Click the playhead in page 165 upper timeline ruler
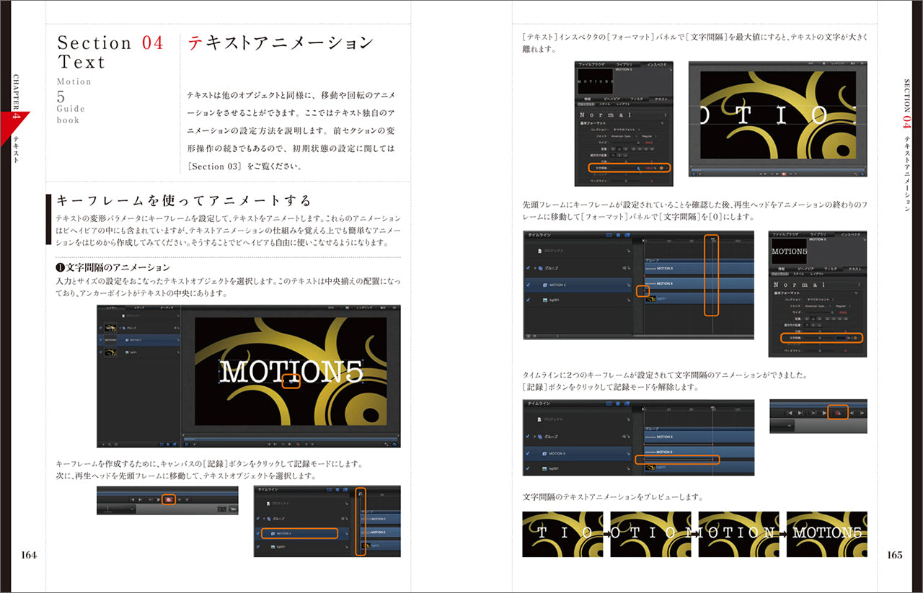Screen dimensions: 923x593 712,238
